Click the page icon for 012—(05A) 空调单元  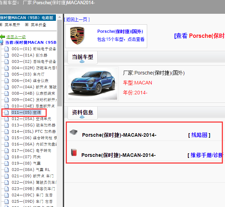(7, 119)
